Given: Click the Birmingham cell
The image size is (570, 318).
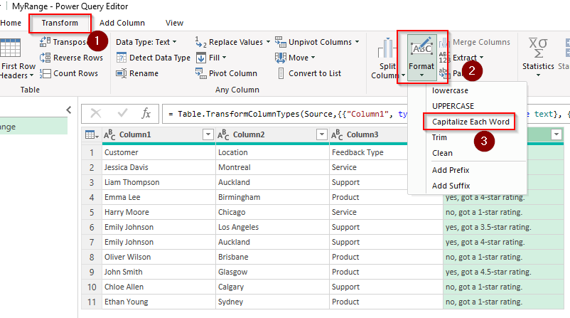Looking at the screenshot, I should pos(273,197).
